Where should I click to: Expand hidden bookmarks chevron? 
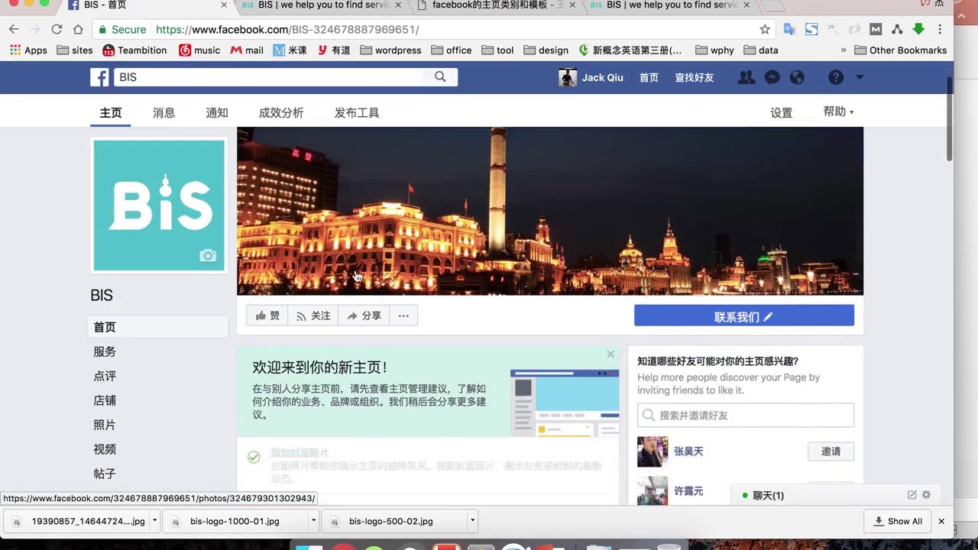[844, 50]
